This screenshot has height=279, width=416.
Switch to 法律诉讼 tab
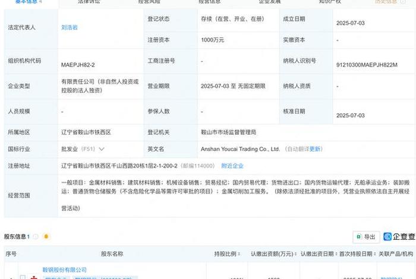(x=89, y=2)
